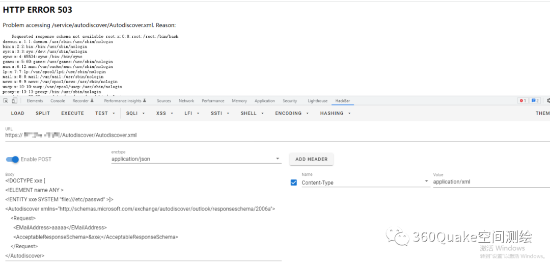This screenshot has height=262, width=550.
Task: Expand the TEST dropdown menu
Action: [105, 113]
